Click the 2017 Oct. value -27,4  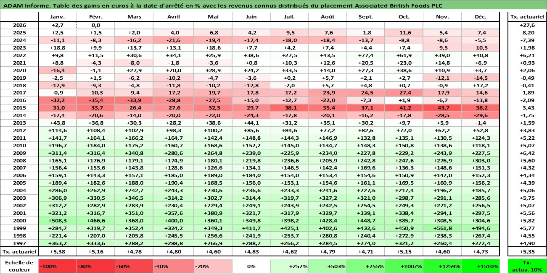404,93
